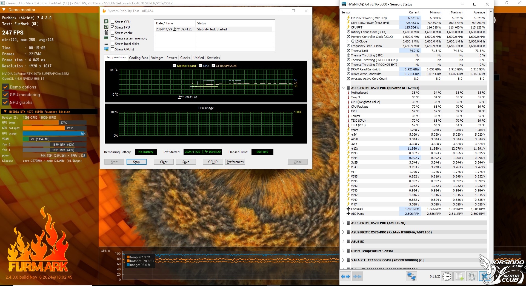Click chip icon of ASUS EC group

coord(348,242)
